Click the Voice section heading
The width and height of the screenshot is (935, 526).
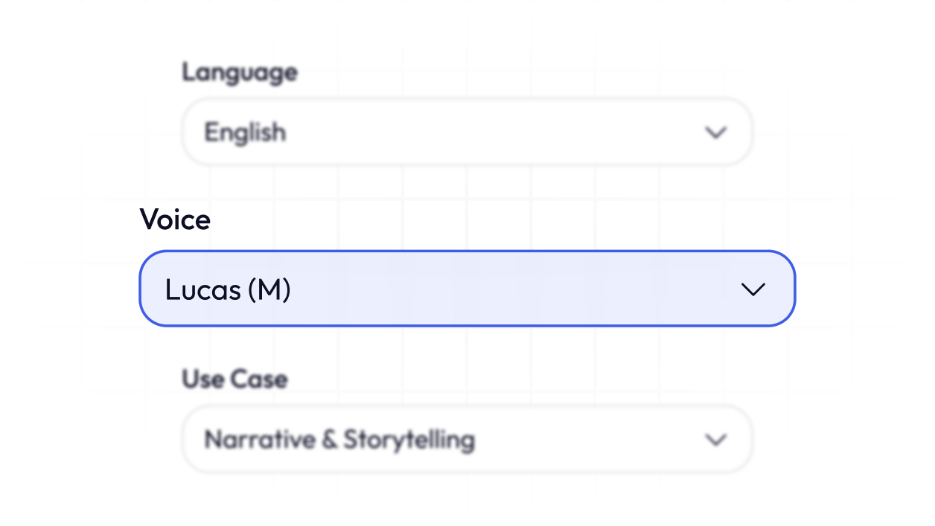point(176,219)
